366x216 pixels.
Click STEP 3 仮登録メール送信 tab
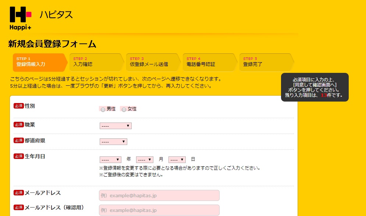[x=153, y=62]
